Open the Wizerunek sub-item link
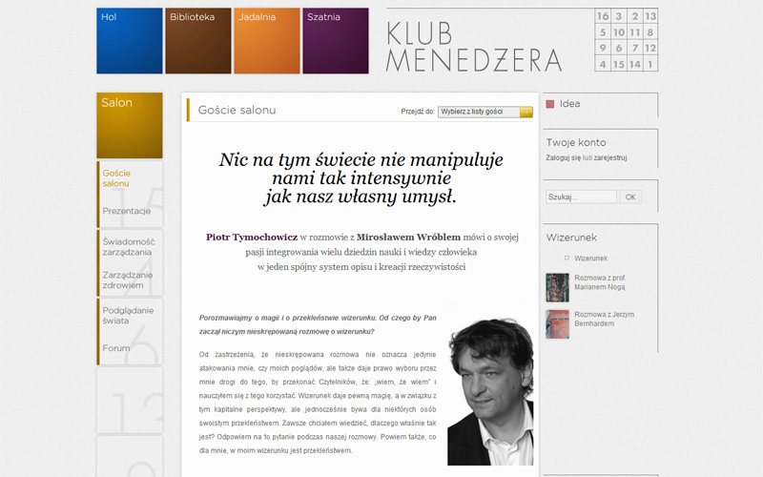This screenshot has height=477, width=763. coord(590,258)
